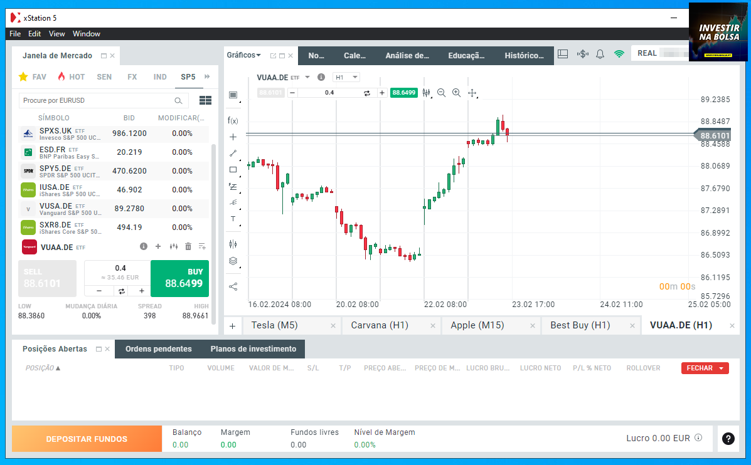This screenshot has height=465, width=751.
Task: Select the Fibonacci retracement tool
Action: [233, 186]
